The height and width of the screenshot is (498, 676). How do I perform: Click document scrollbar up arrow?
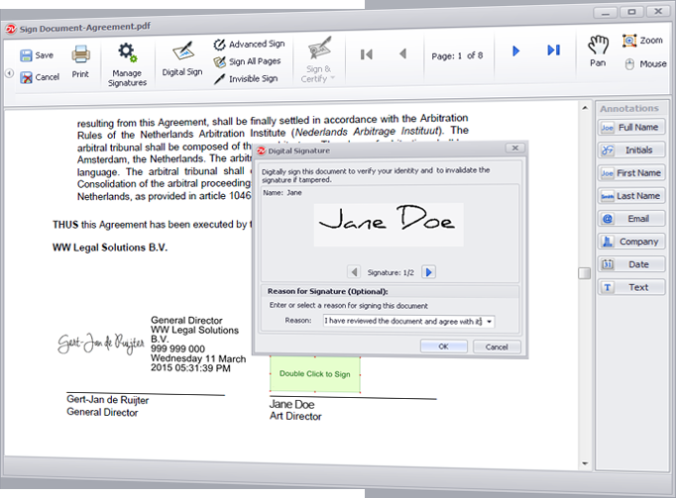[585, 108]
